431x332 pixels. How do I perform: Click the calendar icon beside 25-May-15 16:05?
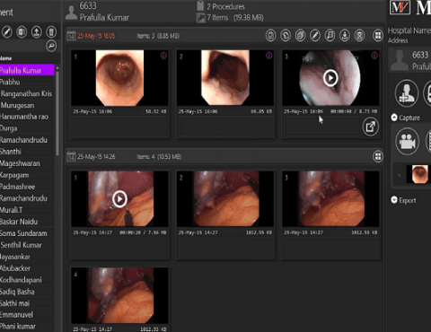click(71, 36)
